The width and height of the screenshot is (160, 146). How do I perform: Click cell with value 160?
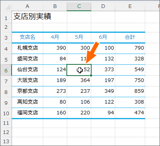(55, 113)
